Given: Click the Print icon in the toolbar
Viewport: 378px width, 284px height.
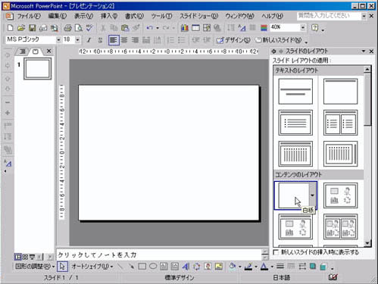Looking at the screenshot, I should pyautogui.click(x=67, y=28).
